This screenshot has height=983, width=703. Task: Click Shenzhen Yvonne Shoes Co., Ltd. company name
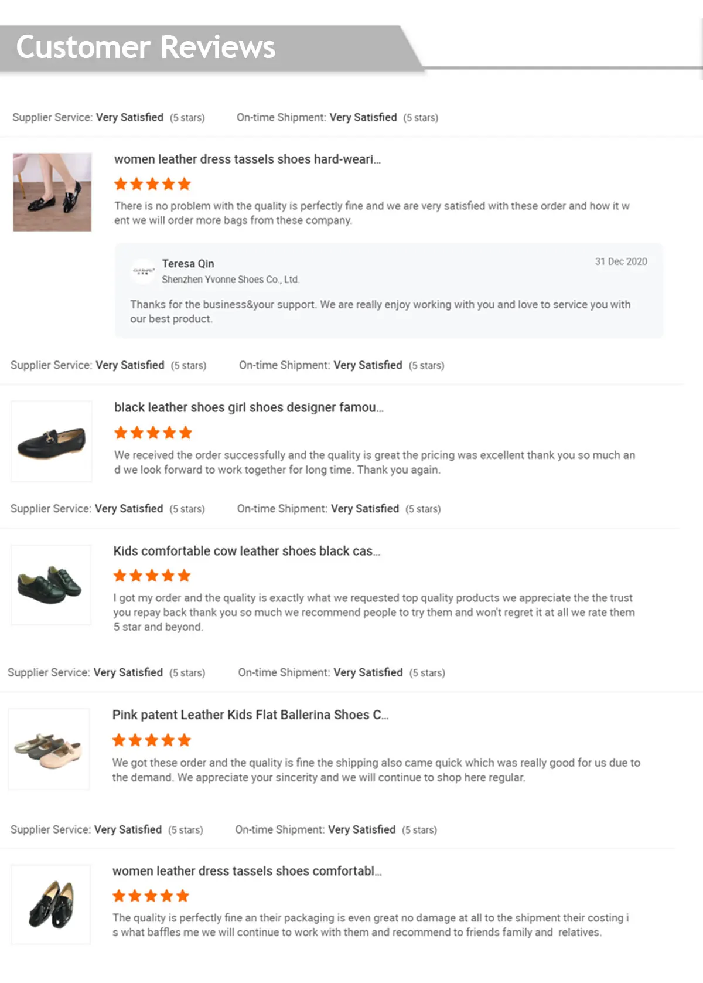click(230, 280)
